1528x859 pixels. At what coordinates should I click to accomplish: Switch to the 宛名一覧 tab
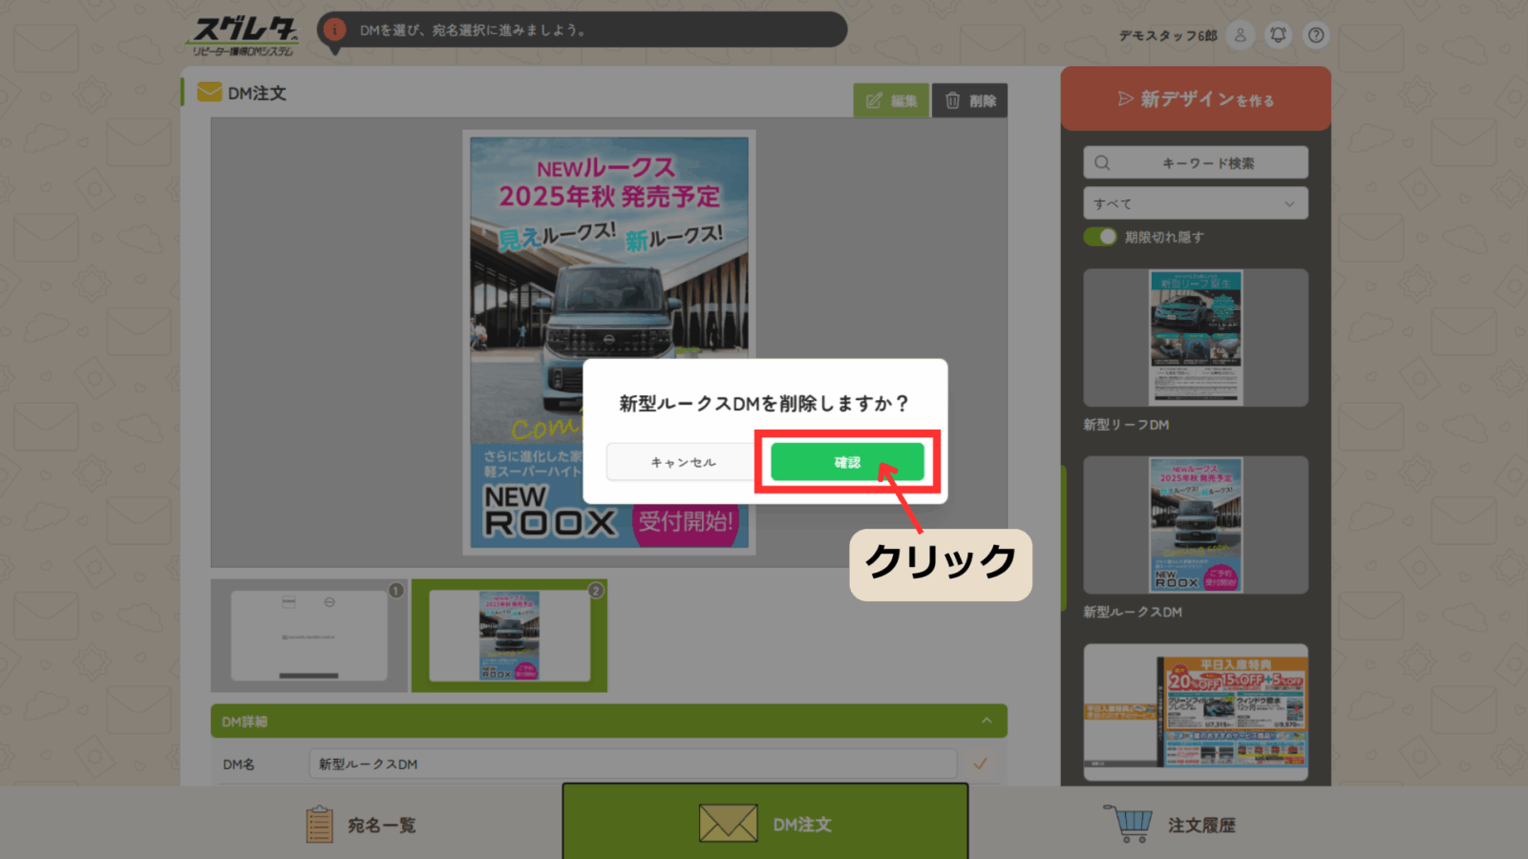pyautogui.click(x=363, y=825)
